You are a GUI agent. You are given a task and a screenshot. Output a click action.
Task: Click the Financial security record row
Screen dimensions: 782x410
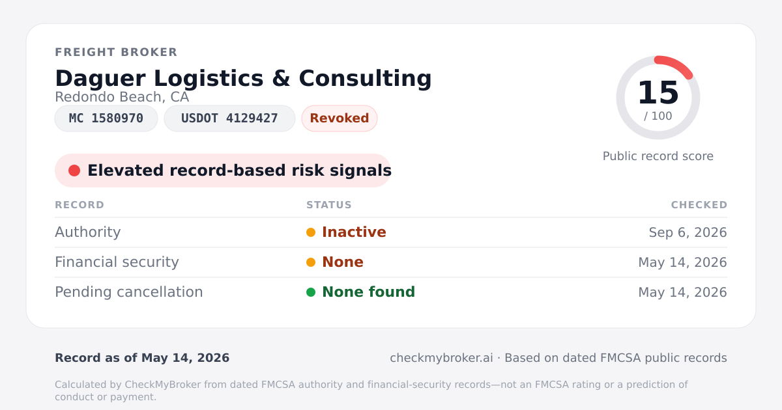[391, 262]
